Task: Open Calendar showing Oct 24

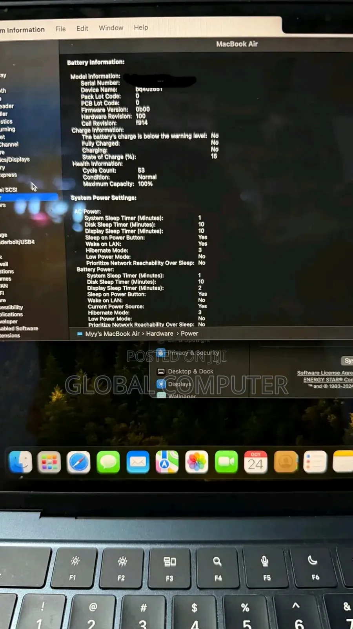Action: click(x=256, y=462)
